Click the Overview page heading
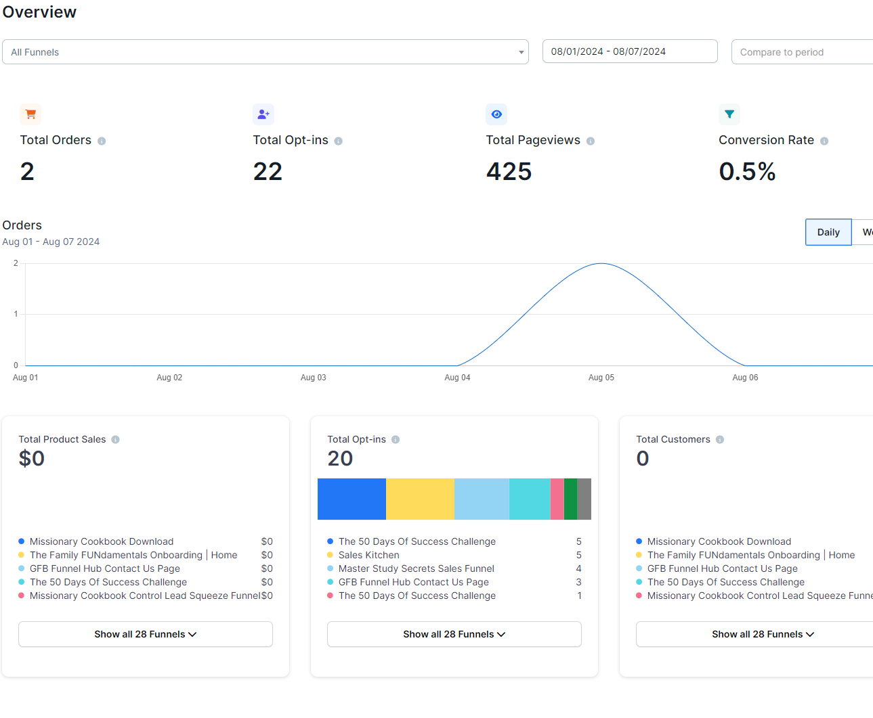Image resolution: width=873 pixels, height=718 pixels. 39,12
